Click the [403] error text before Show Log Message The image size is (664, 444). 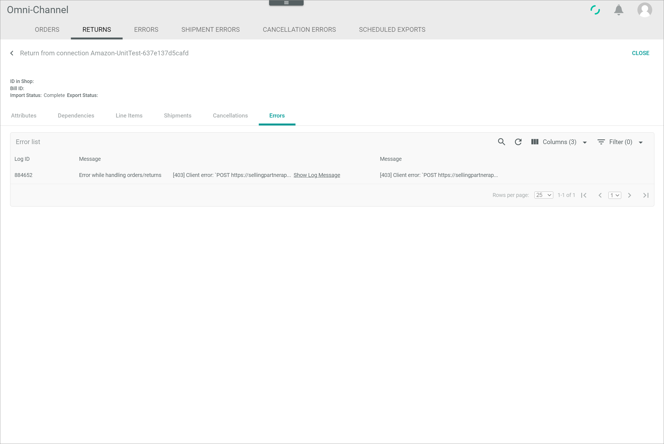pyautogui.click(x=232, y=175)
